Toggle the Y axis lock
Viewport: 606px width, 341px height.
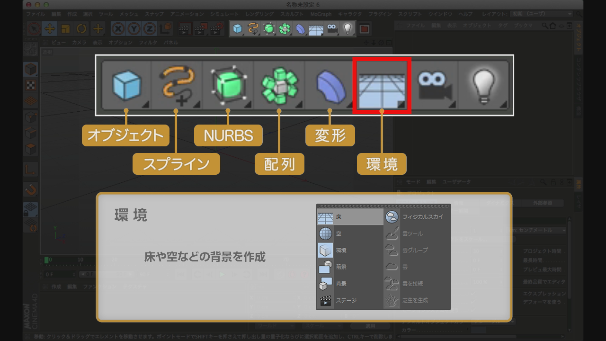point(134,29)
